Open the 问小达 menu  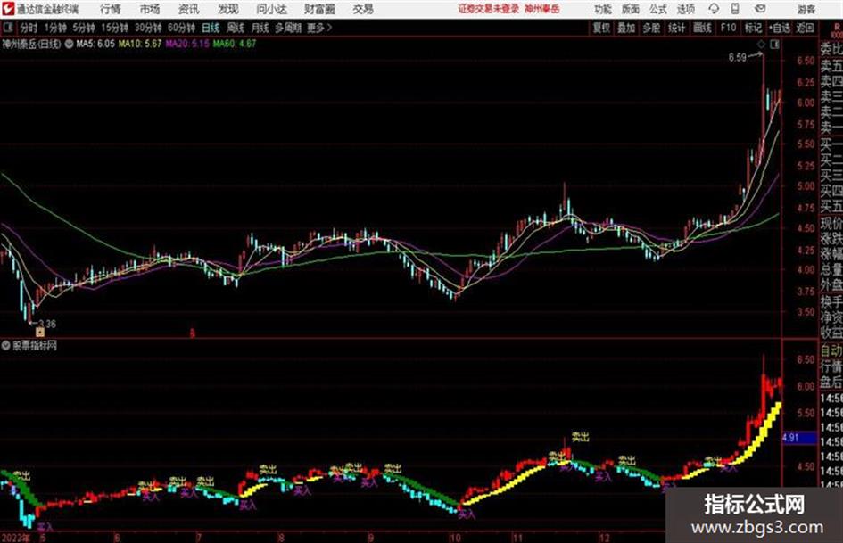(x=271, y=9)
